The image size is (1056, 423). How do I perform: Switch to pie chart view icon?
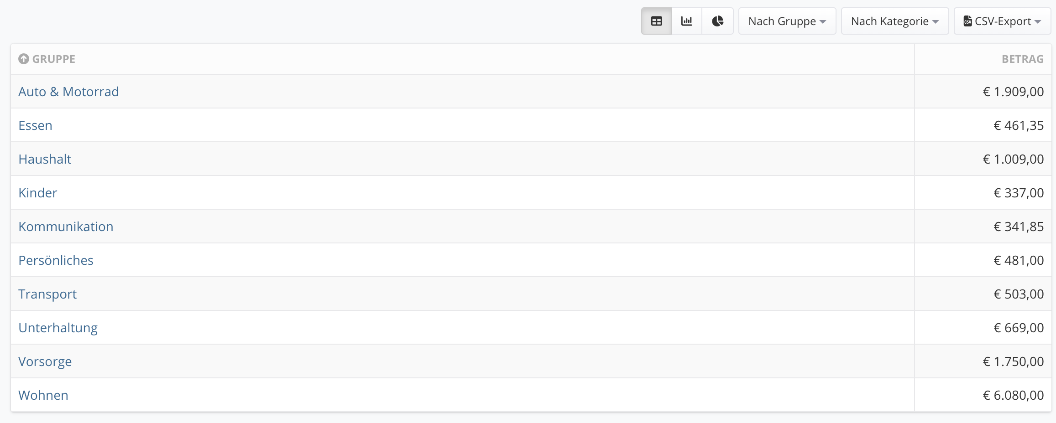[717, 21]
